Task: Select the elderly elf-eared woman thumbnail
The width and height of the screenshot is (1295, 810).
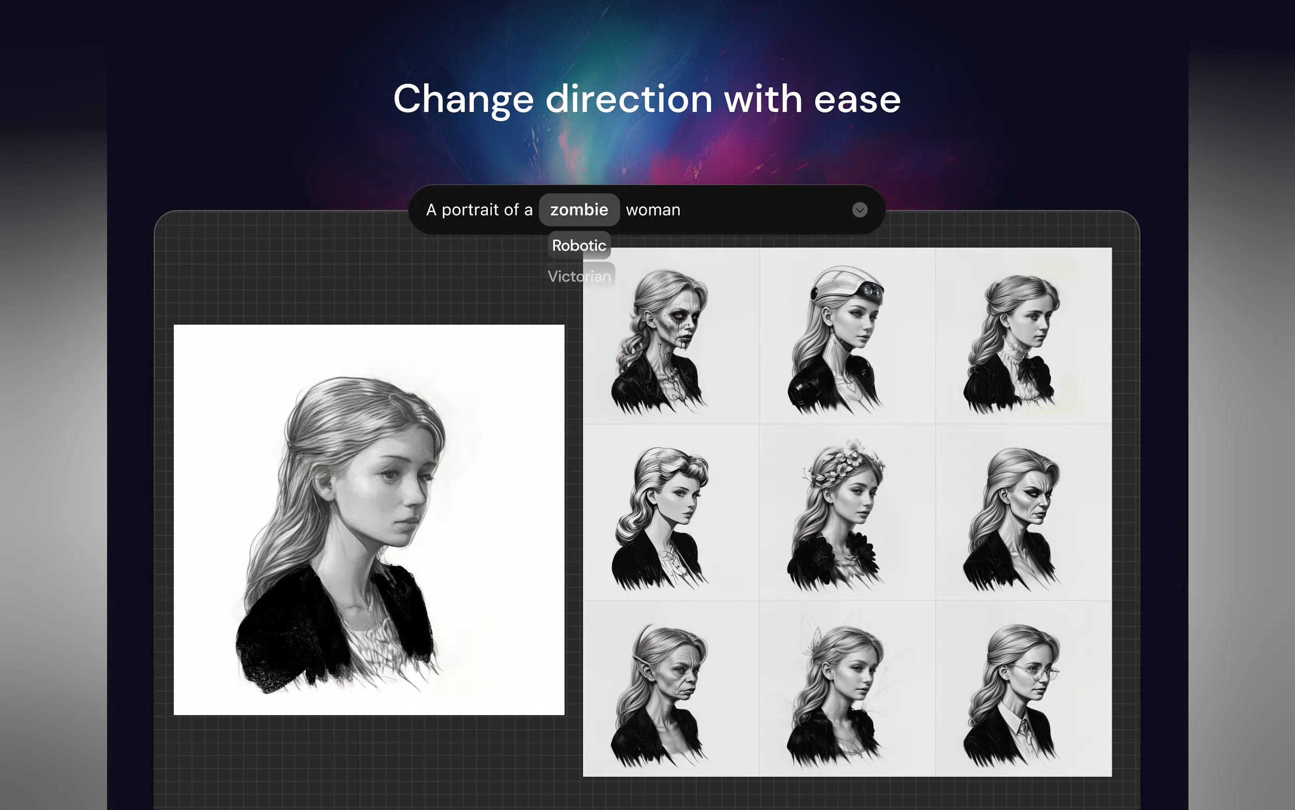Action: [671, 689]
